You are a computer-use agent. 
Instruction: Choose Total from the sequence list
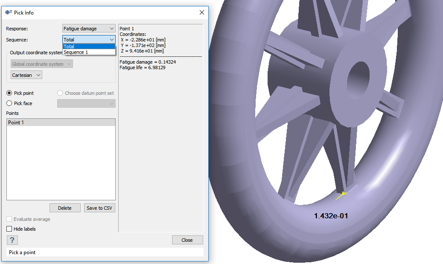(x=89, y=47)
